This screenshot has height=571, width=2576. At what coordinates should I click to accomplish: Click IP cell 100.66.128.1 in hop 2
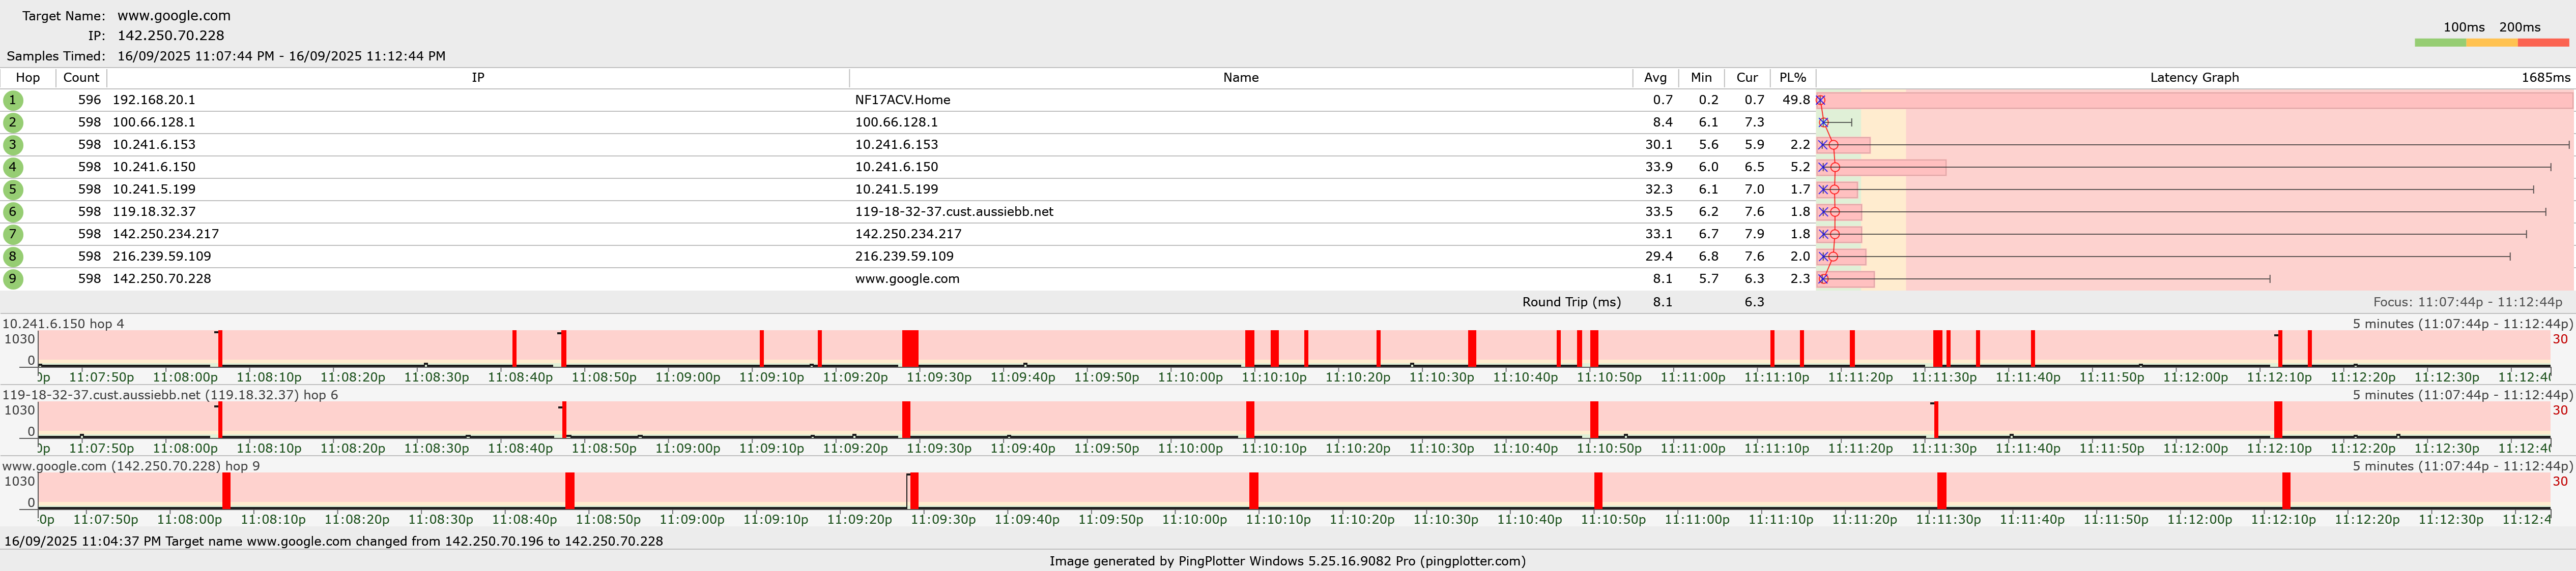[154, 123]
